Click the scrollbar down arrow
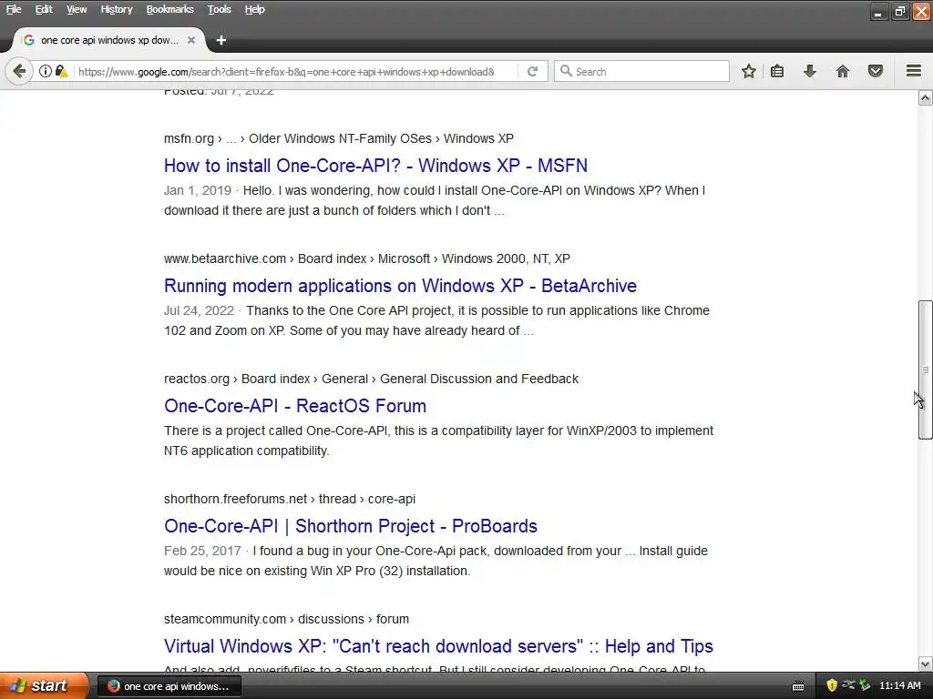The width and height of the screenshot is (933, 699). [926, 664]
